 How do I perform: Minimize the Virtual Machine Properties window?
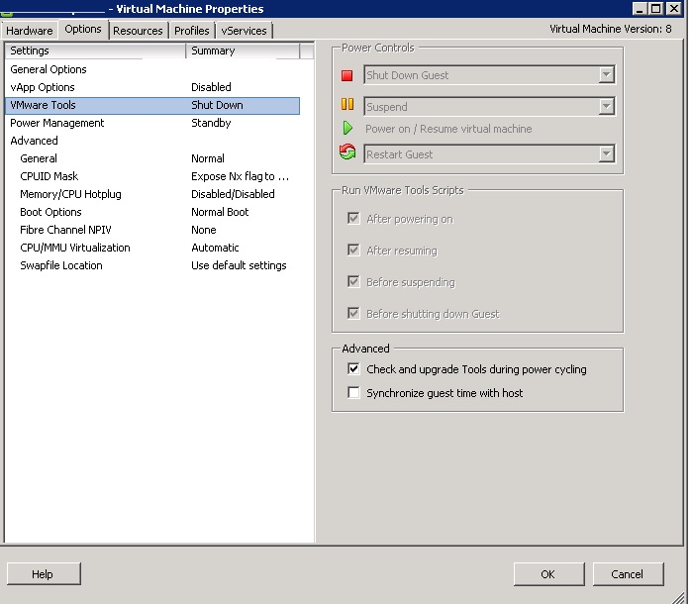point(640,8)
